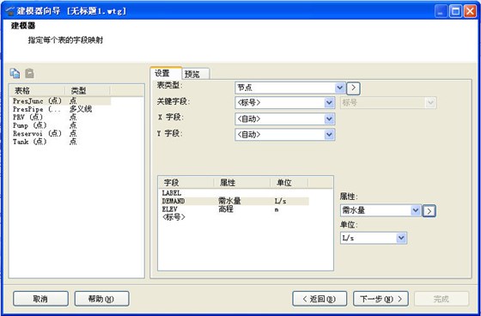Click the 下一步 button
The width and height of the screenshot is (481, 316).
(381, 299)
